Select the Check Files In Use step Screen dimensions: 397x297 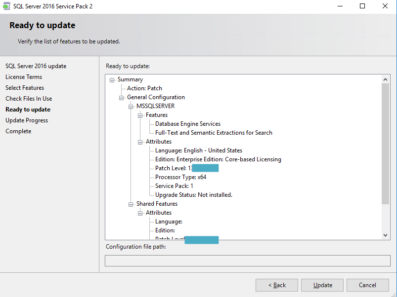29,99
